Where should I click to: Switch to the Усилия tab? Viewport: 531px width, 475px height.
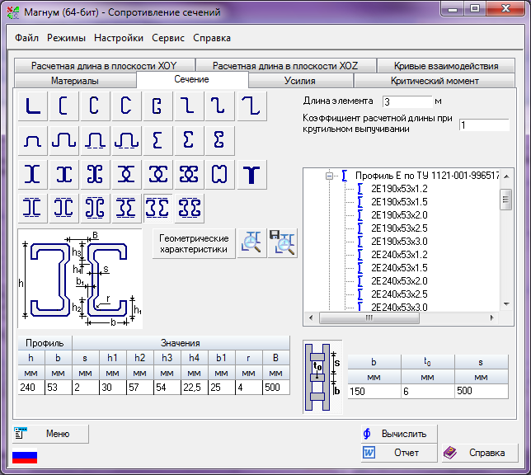point(300,81)
